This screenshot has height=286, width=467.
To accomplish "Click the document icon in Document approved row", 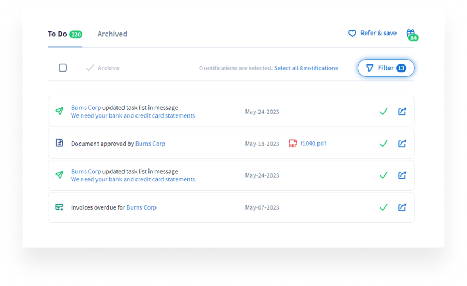I will pos(60,142).
